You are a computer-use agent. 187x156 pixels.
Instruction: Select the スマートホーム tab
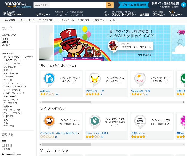[27, 20]
